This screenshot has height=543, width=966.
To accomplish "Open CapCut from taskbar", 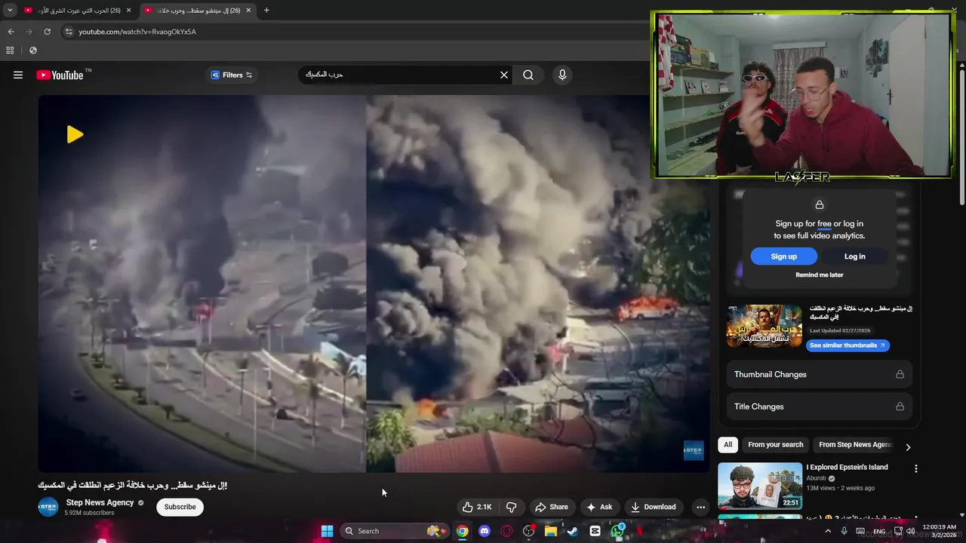I will coord(595,531).
